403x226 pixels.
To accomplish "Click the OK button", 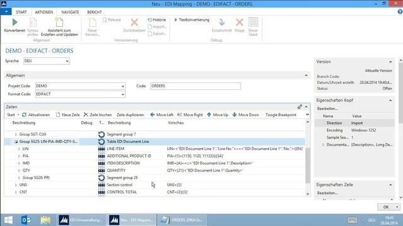I will 386,207.
